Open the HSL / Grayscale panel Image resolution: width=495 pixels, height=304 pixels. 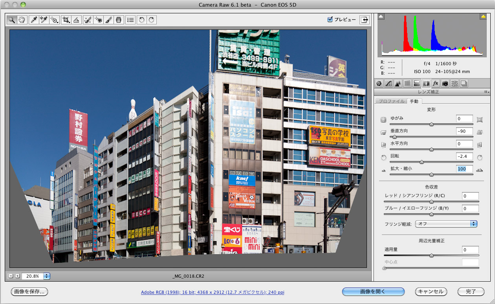407,83
